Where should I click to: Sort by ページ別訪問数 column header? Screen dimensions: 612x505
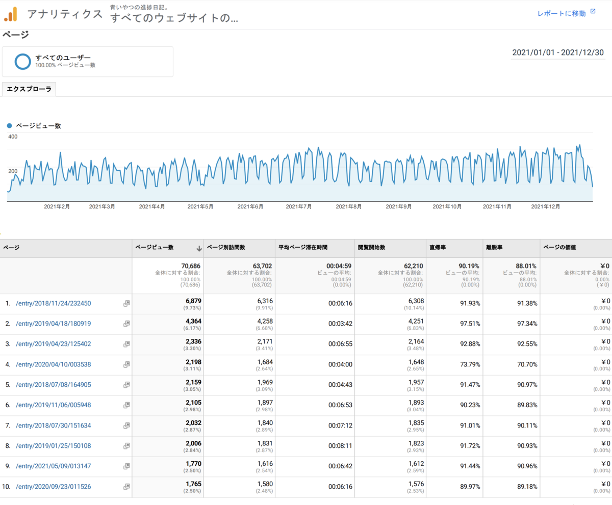tap(239, 248)
